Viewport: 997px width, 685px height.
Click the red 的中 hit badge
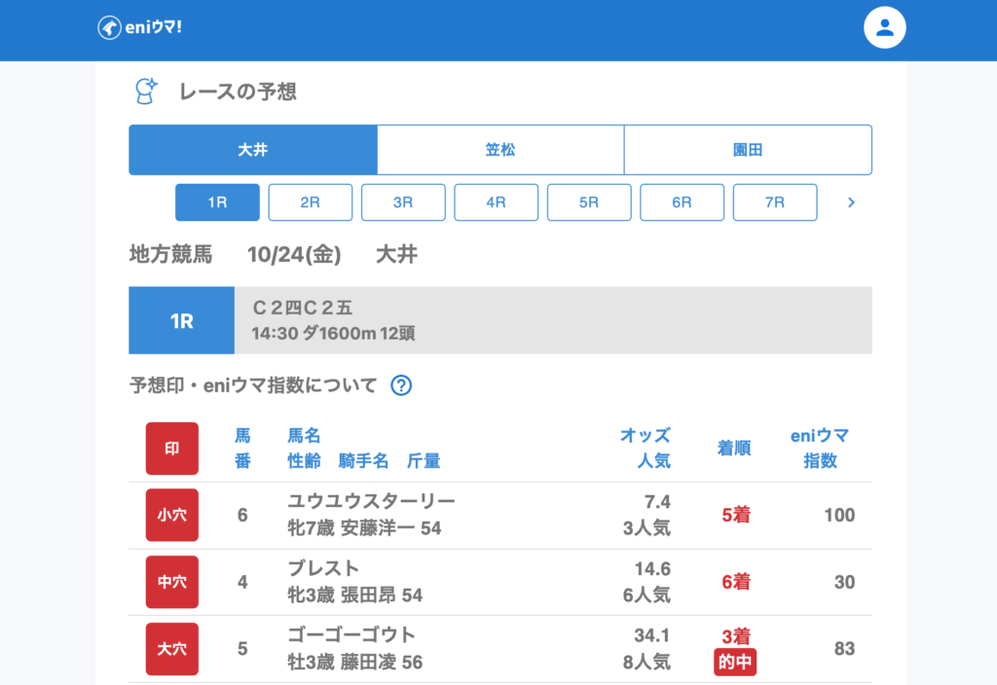(x=735, y=662)
